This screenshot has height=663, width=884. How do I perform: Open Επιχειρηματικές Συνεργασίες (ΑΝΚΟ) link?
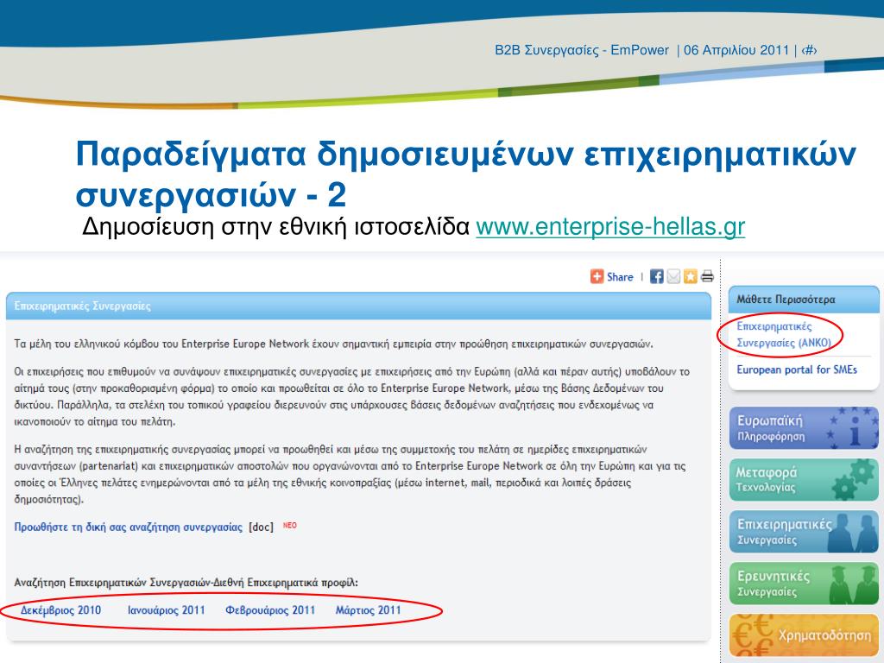coord(784,334)
